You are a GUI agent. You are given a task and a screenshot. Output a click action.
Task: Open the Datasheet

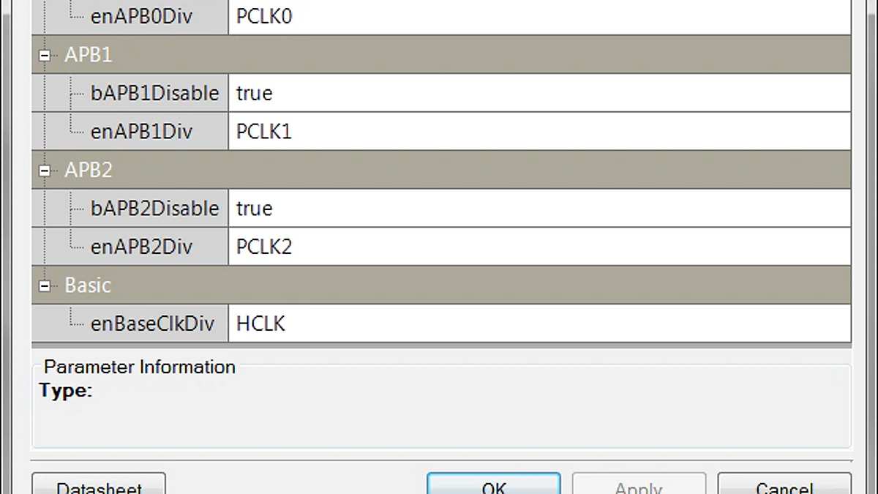pyautogui.click(x=99, y=486)
